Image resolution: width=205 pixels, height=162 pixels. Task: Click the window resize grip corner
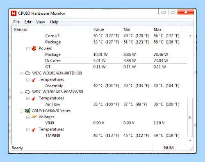pyautogui.click(x=191, y=148)
